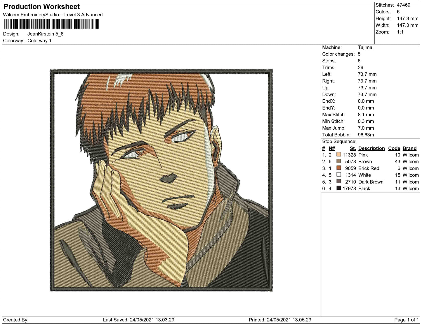Click the "Created By:" footer label

(x=16, y=320)
